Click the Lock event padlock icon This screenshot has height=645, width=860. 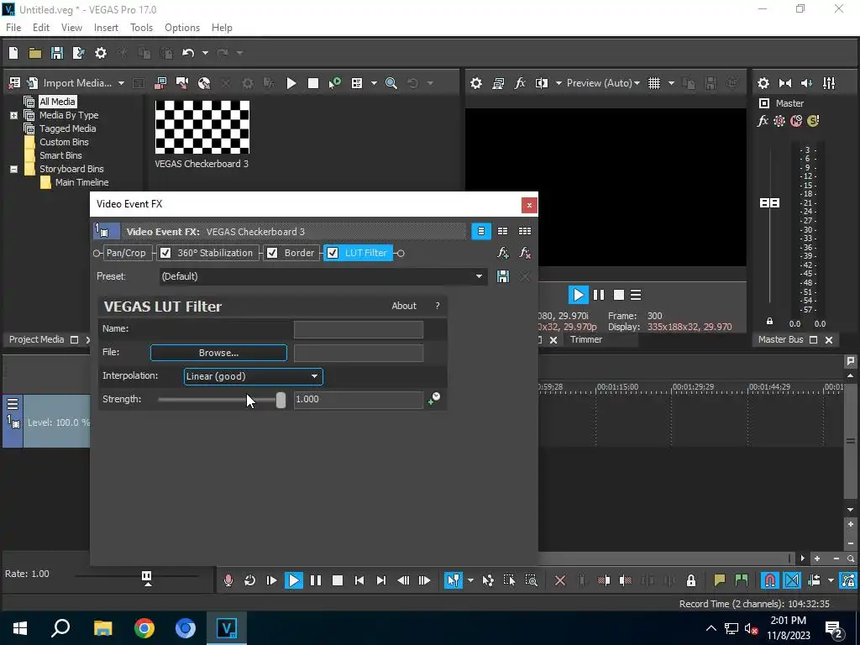[691, 580]
